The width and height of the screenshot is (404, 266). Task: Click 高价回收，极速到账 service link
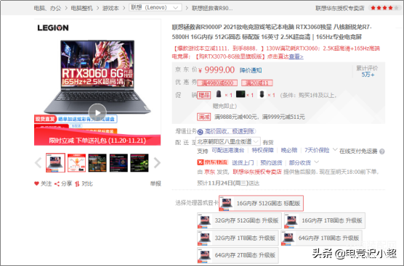pos(229,132)
